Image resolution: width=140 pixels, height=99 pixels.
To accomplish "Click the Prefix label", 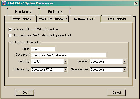I will pos(26,48).
